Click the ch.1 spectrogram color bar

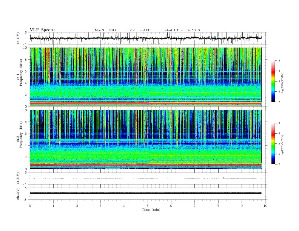click(273, 82)
